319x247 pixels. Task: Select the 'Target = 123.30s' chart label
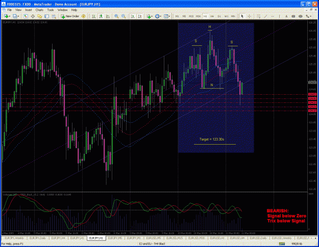212,139
